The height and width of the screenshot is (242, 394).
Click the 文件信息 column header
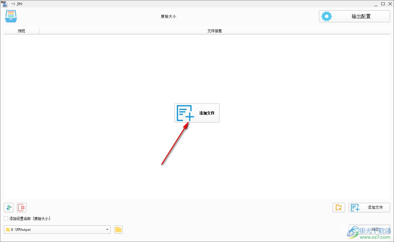coord(215,31)
